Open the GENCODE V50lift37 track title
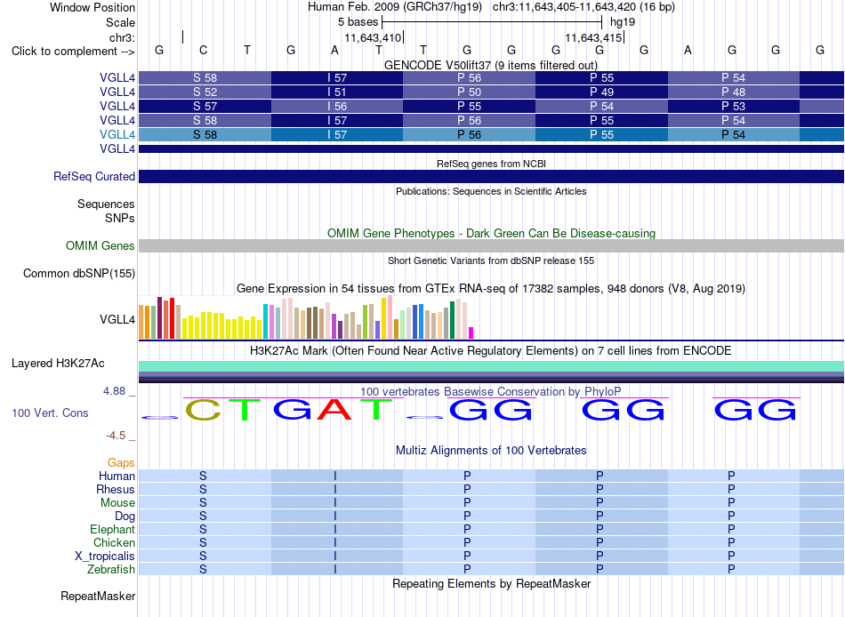 tap(490, 65)
